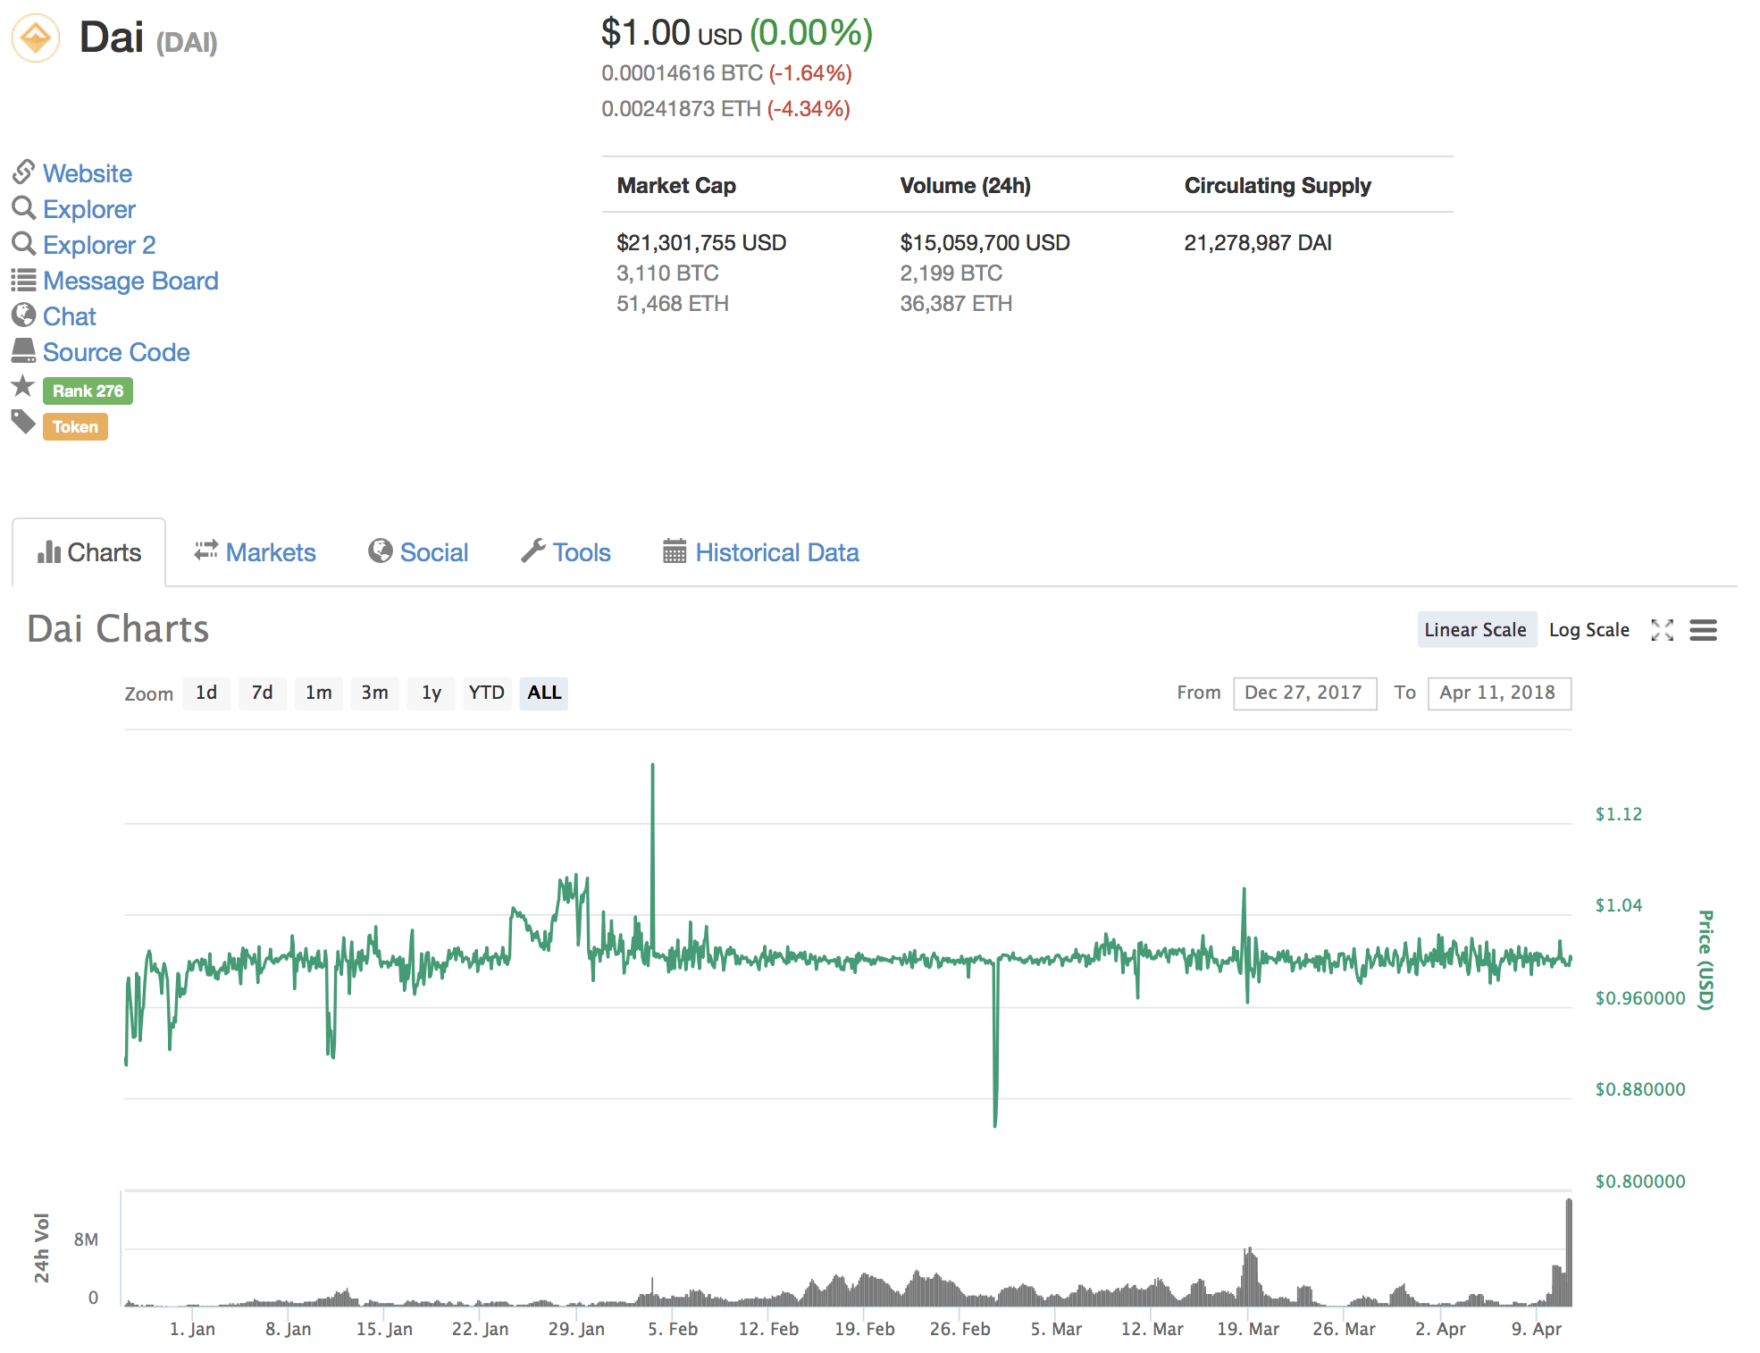The width and height of the screenshot is (1760, 1353).
Task: Click the 36,387 ETH volume value
Action: pyautogui.click(x=956, y=303)
